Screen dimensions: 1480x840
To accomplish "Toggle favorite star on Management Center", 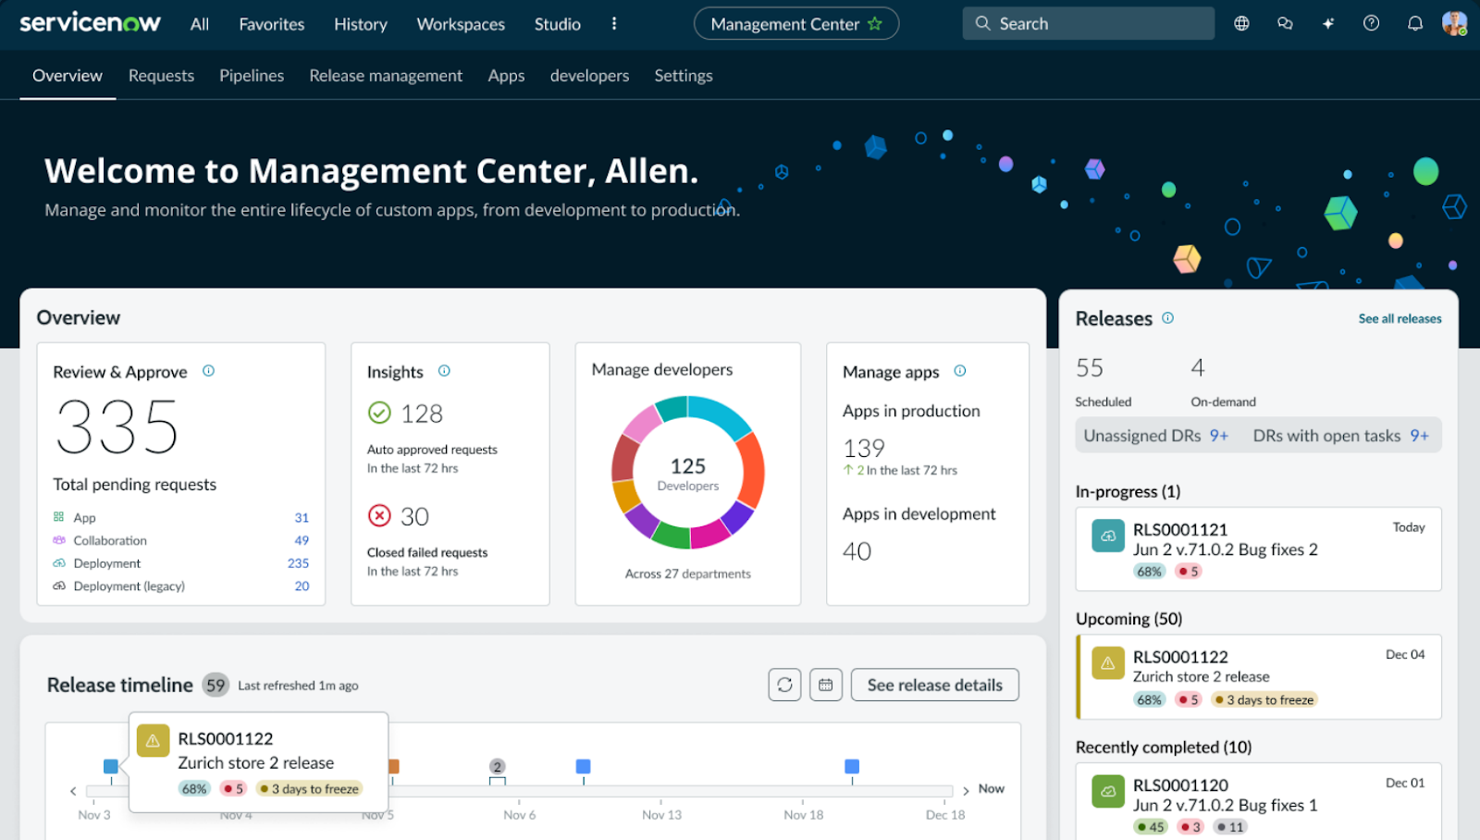I will click(875, 24).
